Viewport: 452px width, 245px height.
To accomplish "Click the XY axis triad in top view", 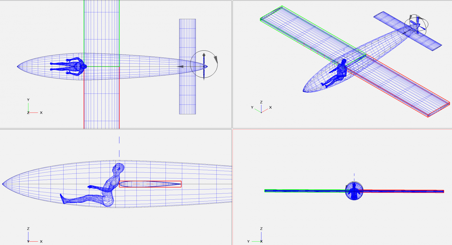I will click(34, 107).
